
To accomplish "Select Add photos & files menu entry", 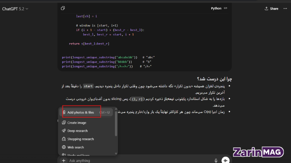I will coord(86,112).
